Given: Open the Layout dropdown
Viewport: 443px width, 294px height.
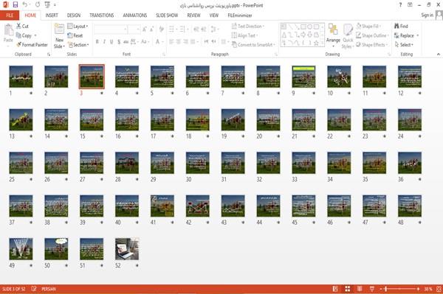Looking at the screenshot, I should pyautogui.click(x=78, y=27).
